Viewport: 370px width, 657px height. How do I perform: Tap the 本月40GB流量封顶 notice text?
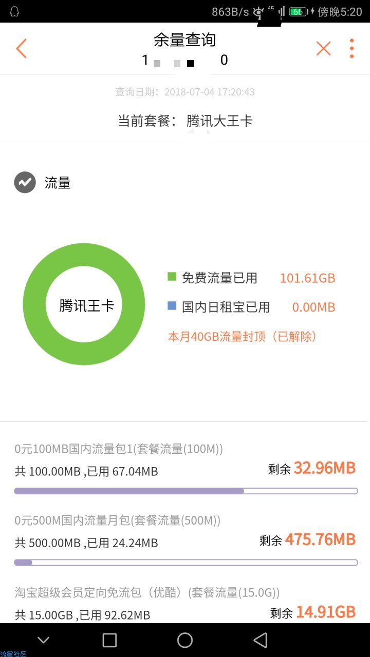[x=243, y=337]
